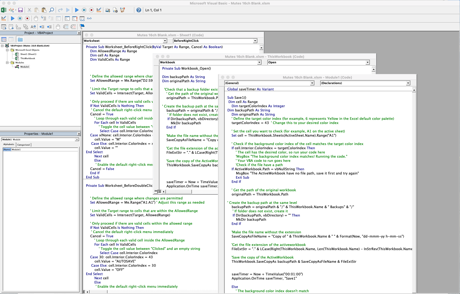Open the BeforeRightClick procedure dropdown
The image size is (460, 294).
[254, 41]
